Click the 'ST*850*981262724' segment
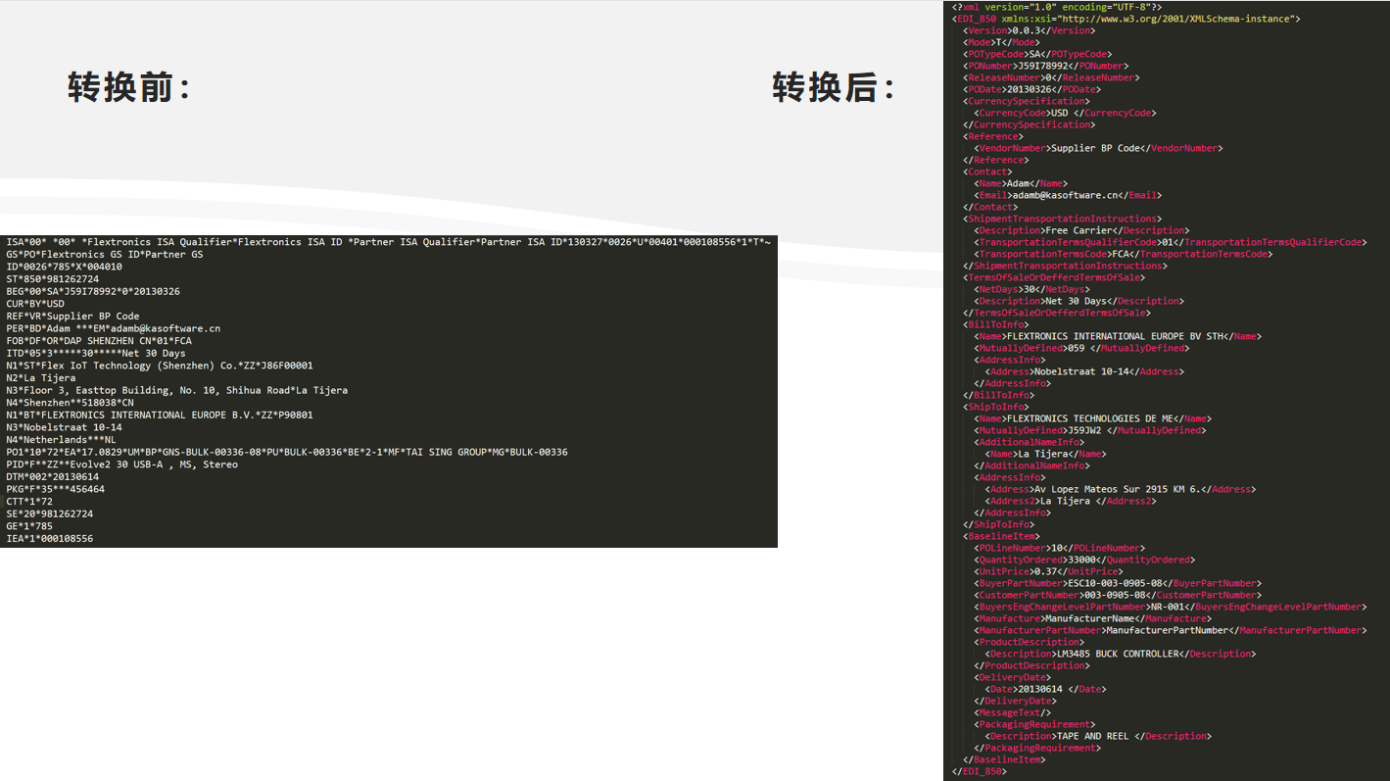This screenshot has height=781, width=1390. coord(52,279)
